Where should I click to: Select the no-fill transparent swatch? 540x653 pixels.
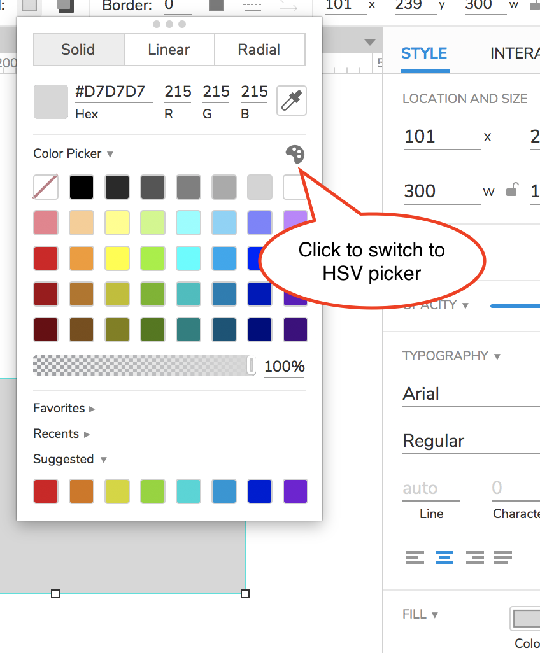[46, 187]
